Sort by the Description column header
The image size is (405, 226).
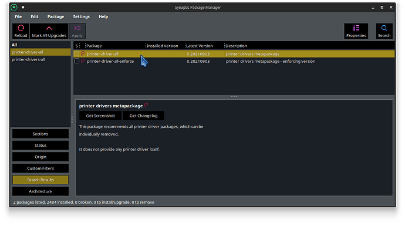pyautogui.click(x=309, y=46)
